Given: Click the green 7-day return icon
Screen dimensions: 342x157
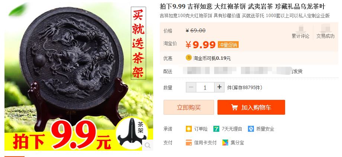Looking at the screenshot, I should pos(216,129).
